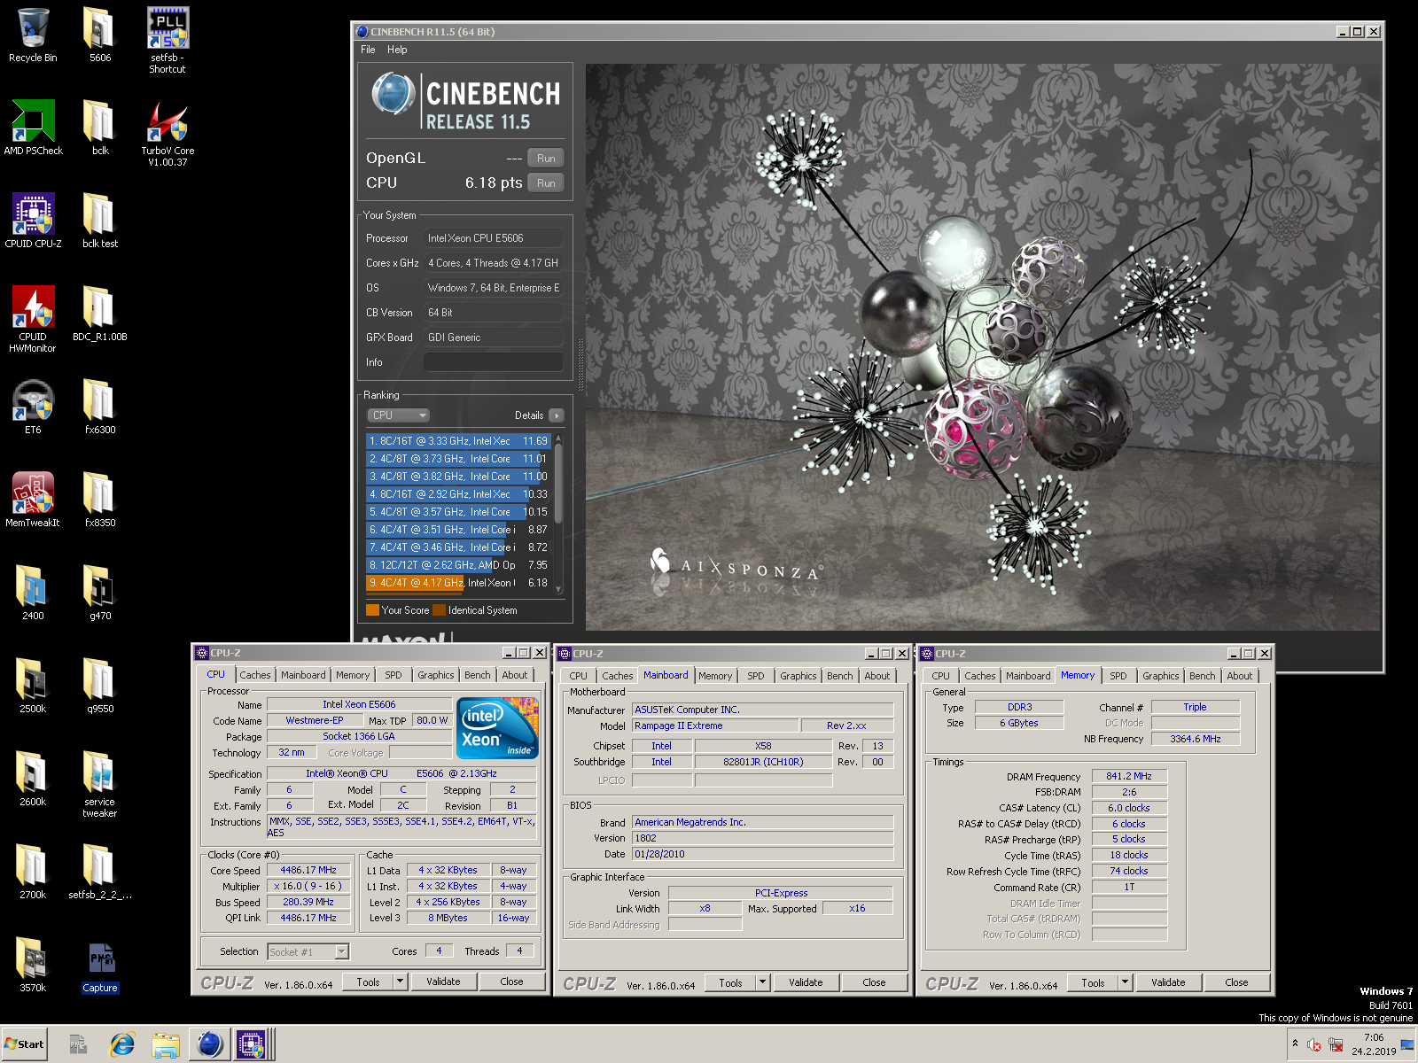The width and height of the screenshot is (1418, 1063).
Task: Open Caches tab in left CPU-Z window
Action: pos(255,675)
